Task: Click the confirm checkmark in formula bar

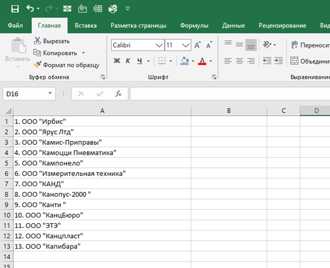Action: [100, 94]
